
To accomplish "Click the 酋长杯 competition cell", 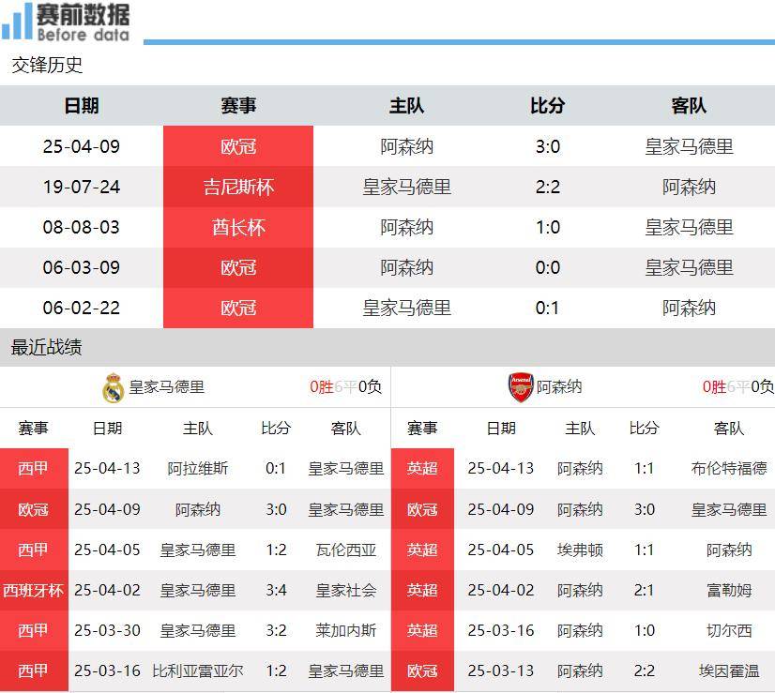I will click(238, 227).
